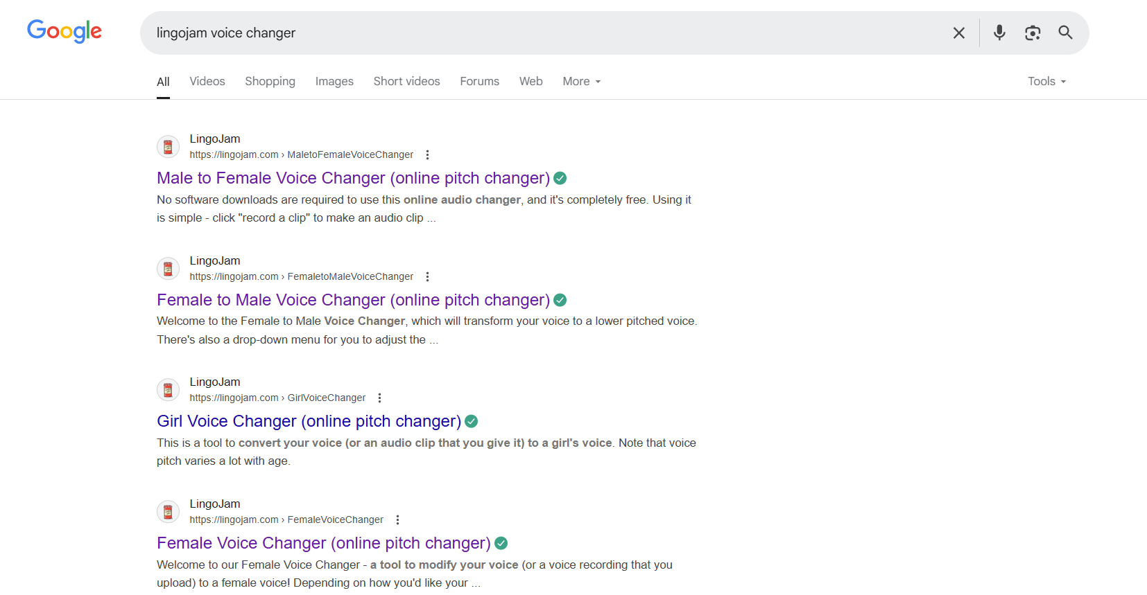
Task: Open three-dot menu for MaletoFemaleVoiceChanger result
Action: pyautogui.click(x=427, y=155)
